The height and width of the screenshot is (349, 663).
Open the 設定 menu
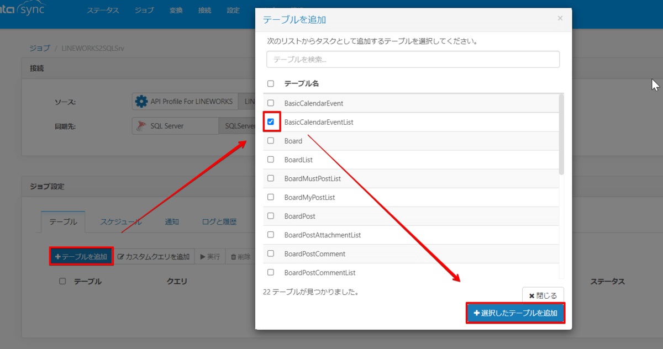[x=233, y=10]
